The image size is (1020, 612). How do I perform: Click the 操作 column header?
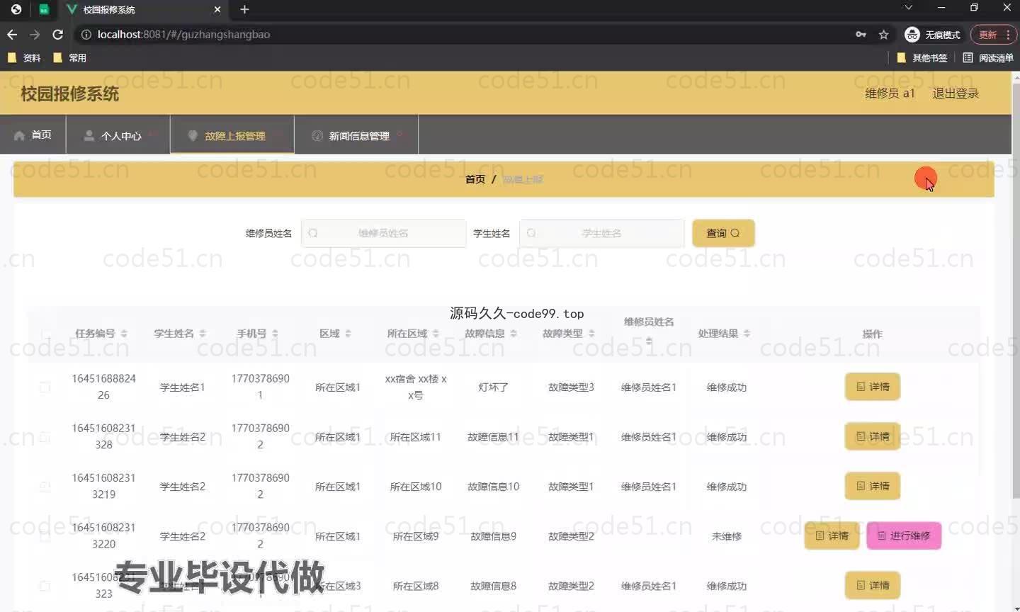tap(872, 334)
